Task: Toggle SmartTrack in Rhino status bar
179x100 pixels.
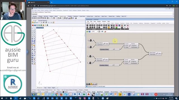Action: tap(100, 92)
